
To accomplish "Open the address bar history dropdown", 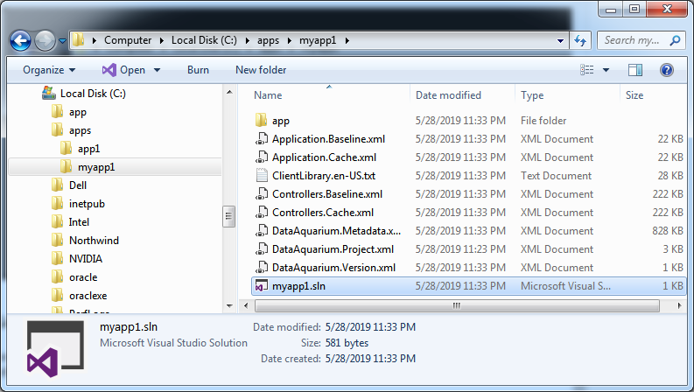I will pyautogui.click(x=560, y=41).
